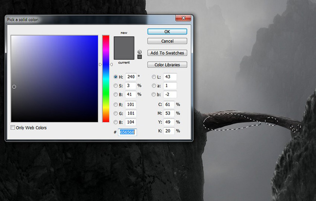Click the vertical hue spectrum slider

coord(106,79)
